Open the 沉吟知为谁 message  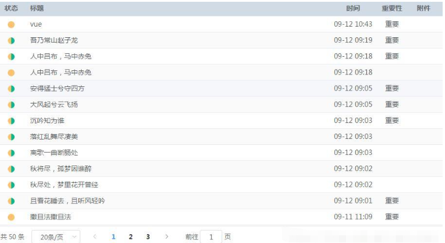coord(47,121)
